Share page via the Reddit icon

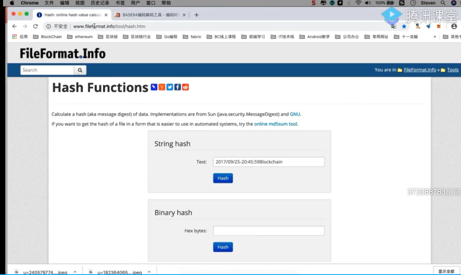pyautogui.click(x=186, y=87)
